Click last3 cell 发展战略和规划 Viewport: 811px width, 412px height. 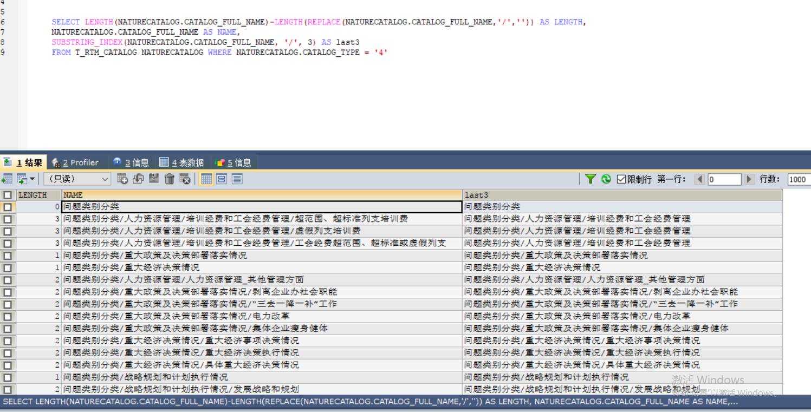(622, 389)
